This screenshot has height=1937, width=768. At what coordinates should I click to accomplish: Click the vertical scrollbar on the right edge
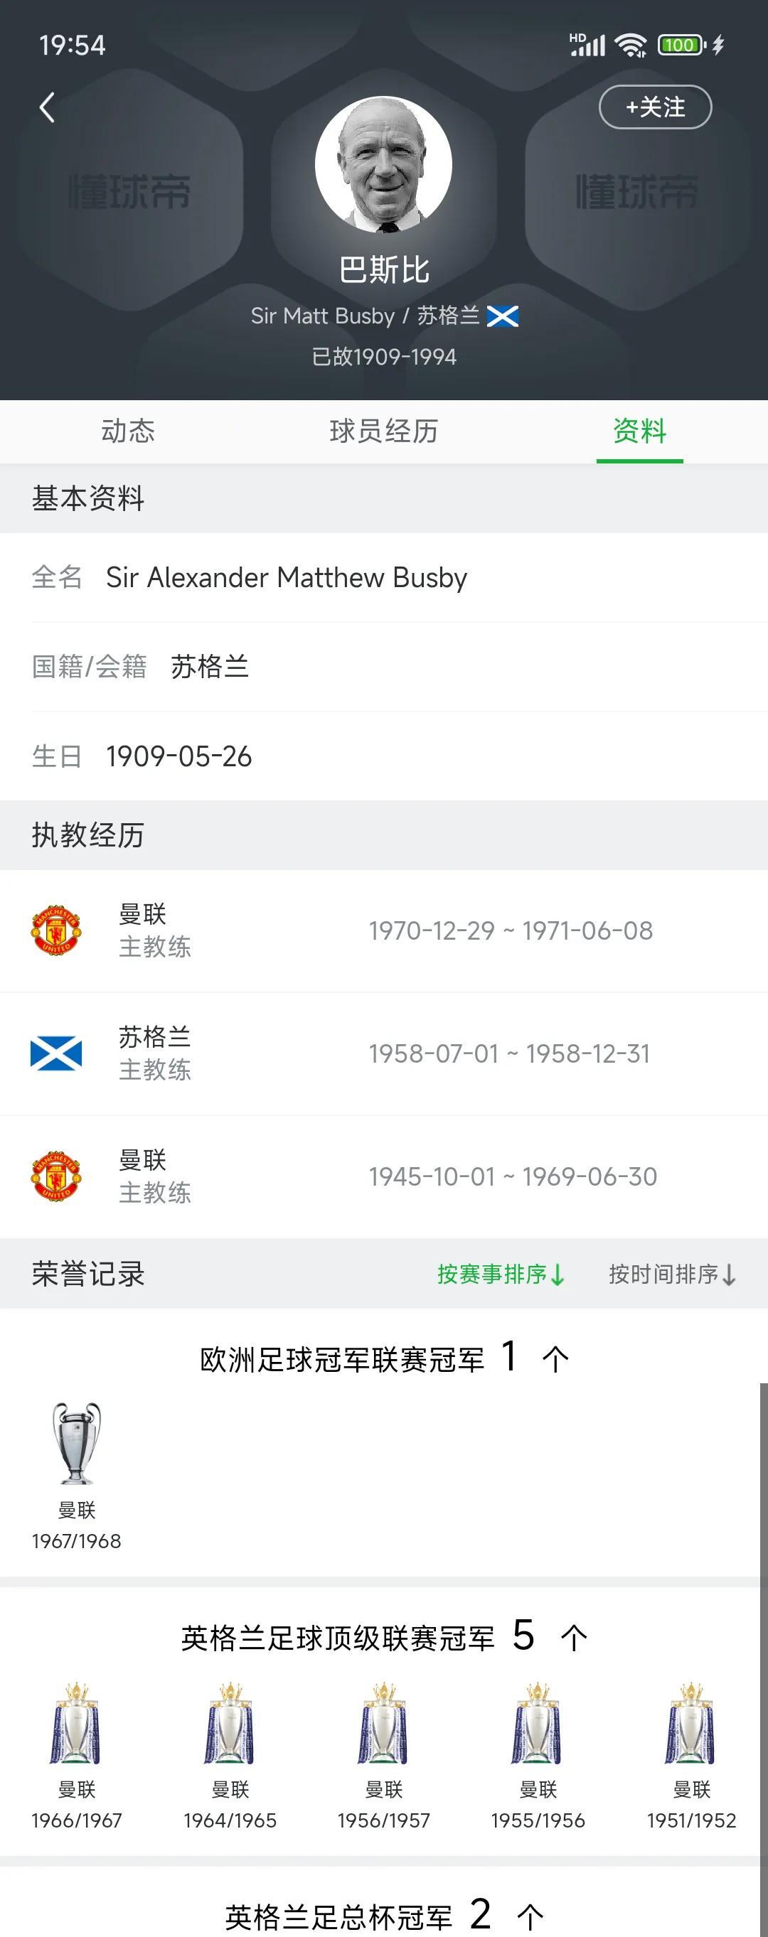click(x=764, y=1654)
